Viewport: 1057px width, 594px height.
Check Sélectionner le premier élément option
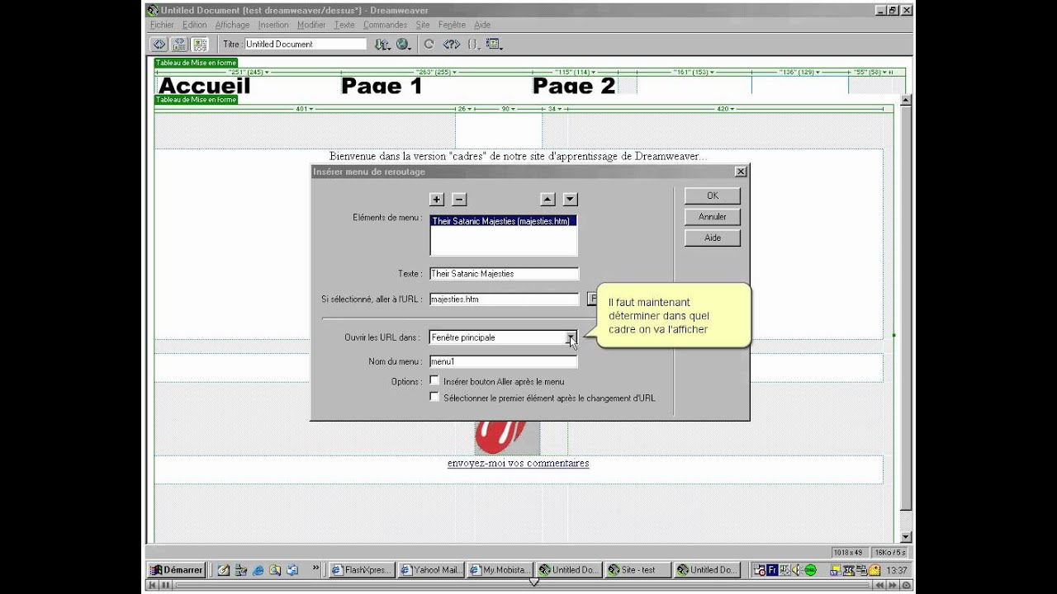click(434, 397)
